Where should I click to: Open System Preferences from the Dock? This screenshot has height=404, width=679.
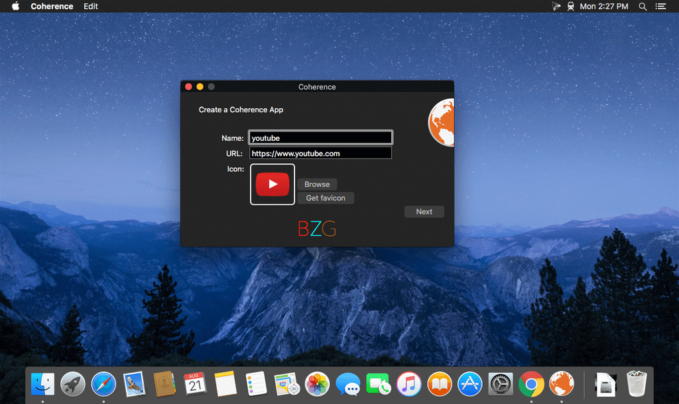[x=501, y=383]
